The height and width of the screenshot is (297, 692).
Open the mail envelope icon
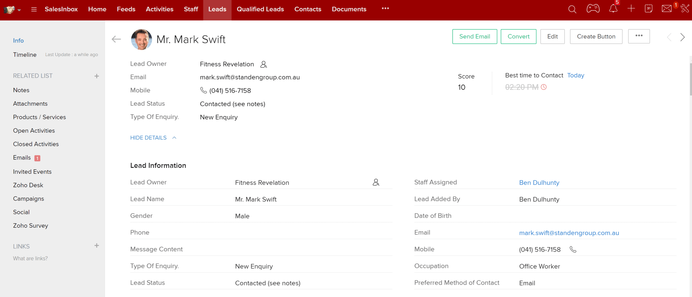[x=666, y=9]
